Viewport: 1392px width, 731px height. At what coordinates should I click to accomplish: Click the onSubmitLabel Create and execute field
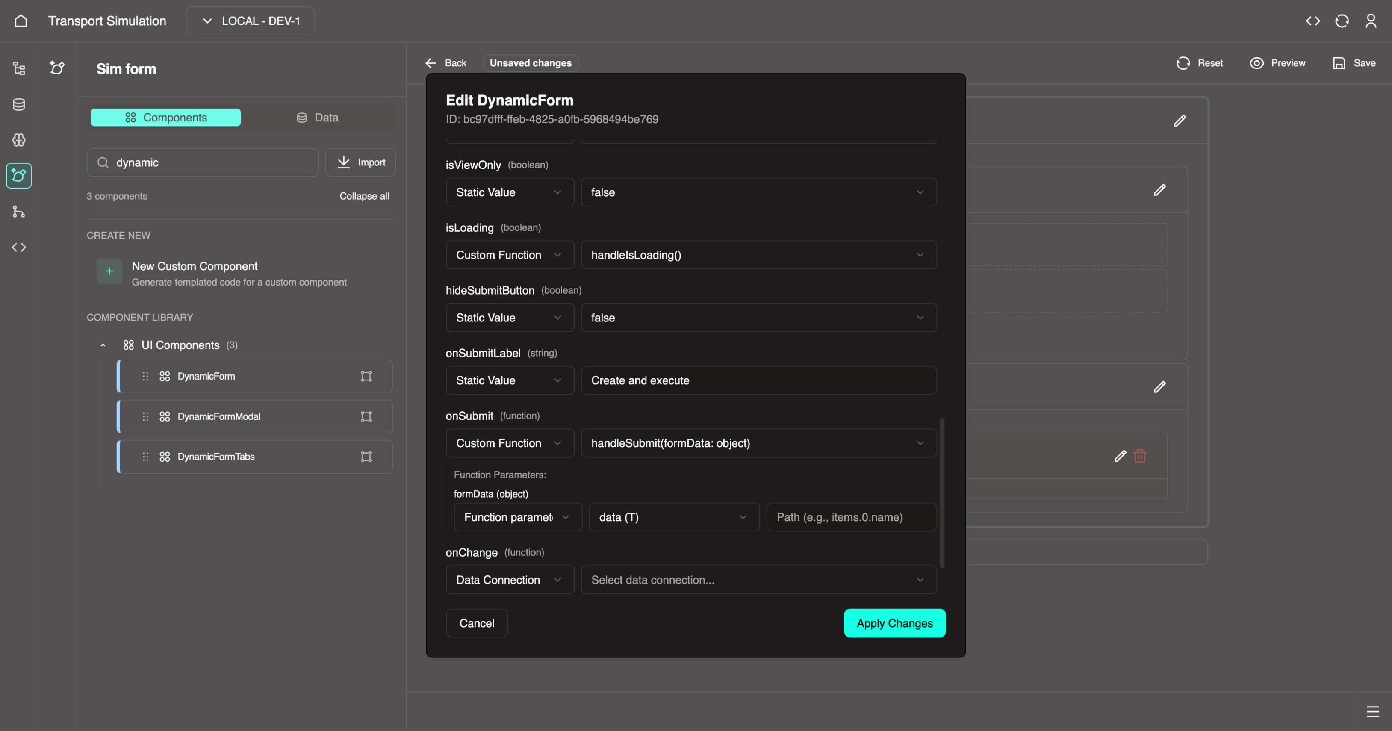coord(759,380)
